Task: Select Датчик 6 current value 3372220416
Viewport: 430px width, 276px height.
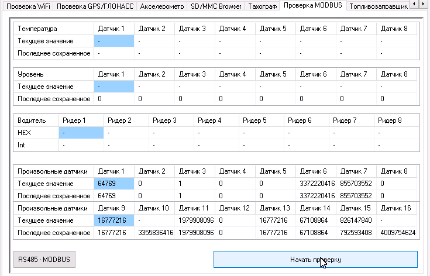Action: (x=316, y=184)
